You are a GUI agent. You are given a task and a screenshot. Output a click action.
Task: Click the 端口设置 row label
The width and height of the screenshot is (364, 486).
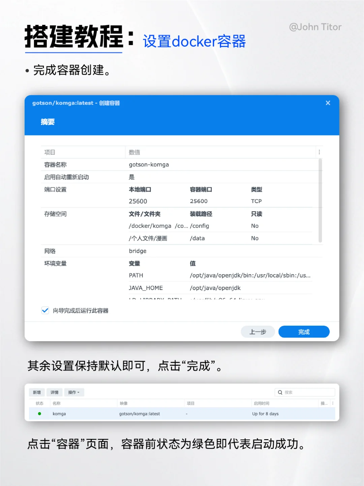tap(55, 189)
